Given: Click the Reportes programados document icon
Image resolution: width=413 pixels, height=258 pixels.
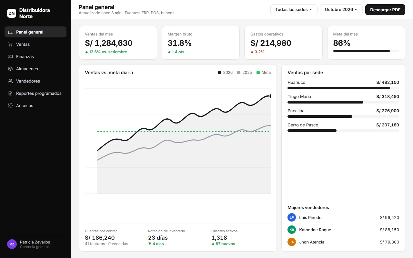Looking at the screenshot, I should click(x=10, y=93).
